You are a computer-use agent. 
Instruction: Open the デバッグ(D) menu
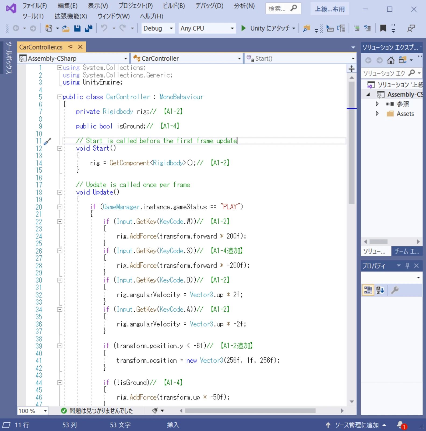click(209, 6)
